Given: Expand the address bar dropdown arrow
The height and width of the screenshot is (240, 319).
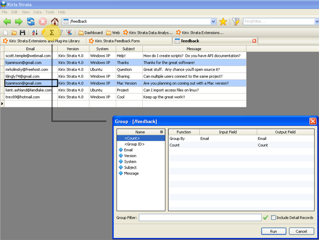Looking at the screenshot, I should tap(213, 22).
